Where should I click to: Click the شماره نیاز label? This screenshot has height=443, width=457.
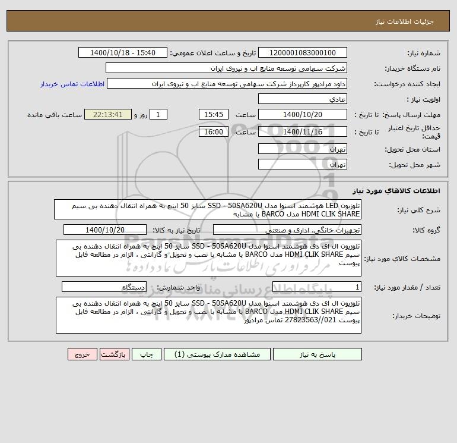[424, 53]
